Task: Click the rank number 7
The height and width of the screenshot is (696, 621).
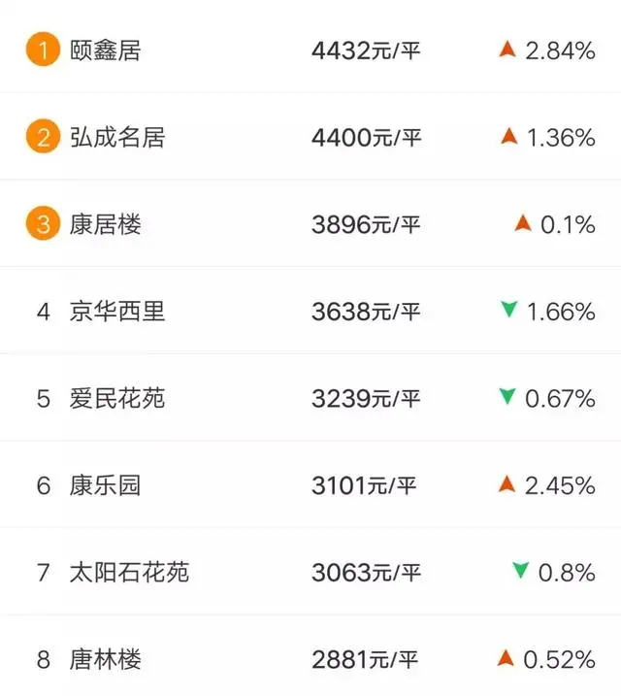Action: 43,572
